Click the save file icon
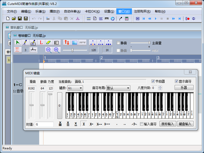Screen dimensions: 204x153 [20, 19]
